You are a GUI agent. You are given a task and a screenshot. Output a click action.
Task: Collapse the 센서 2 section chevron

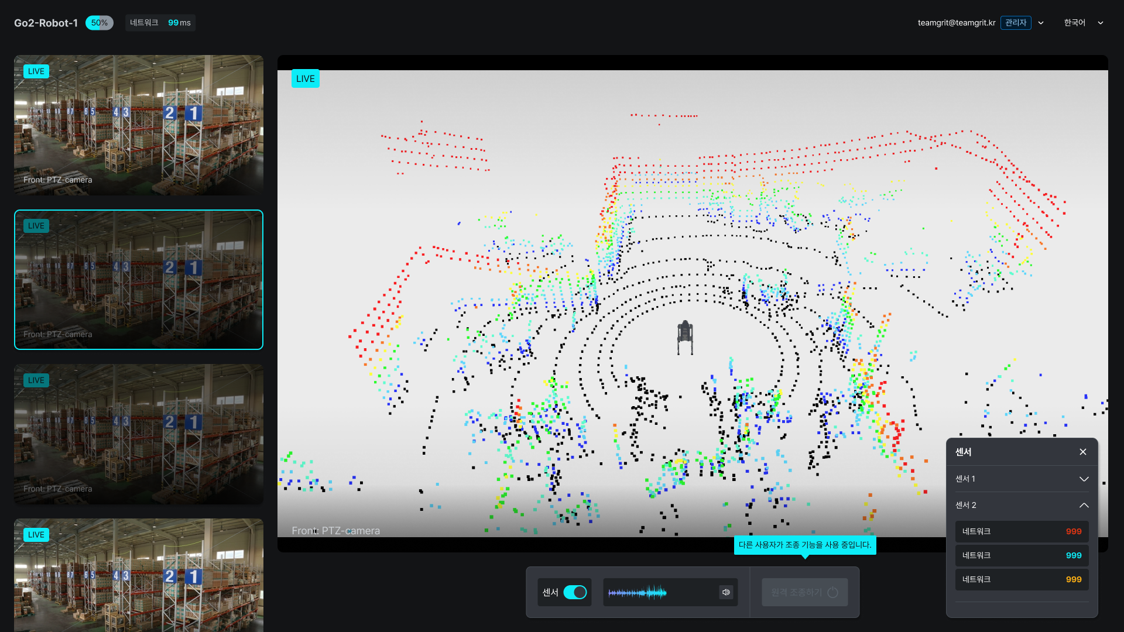pyautogui.click(x=1084, y=505)
